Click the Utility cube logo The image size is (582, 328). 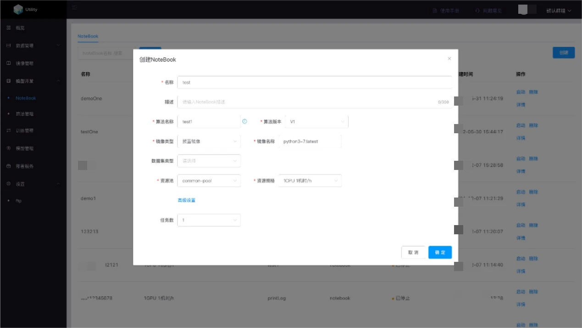click(18, 9)
